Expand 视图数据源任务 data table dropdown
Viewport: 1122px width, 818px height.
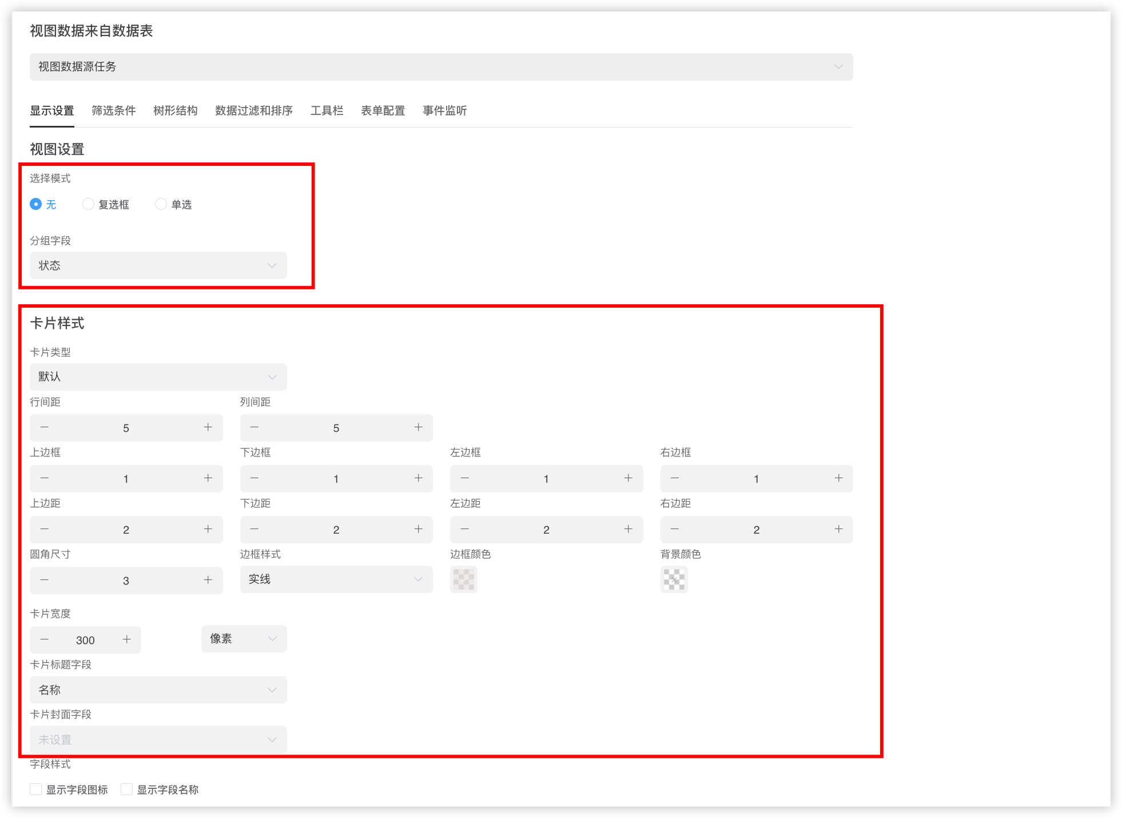point(440,67)
